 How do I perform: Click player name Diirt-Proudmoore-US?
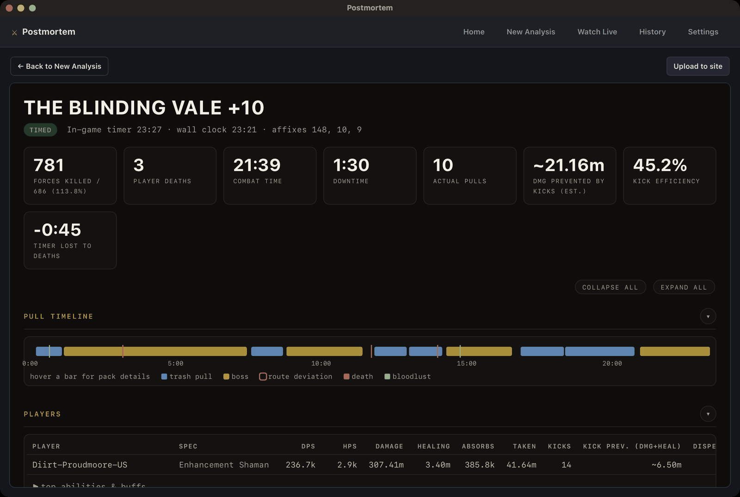click(x=80, y=465)
